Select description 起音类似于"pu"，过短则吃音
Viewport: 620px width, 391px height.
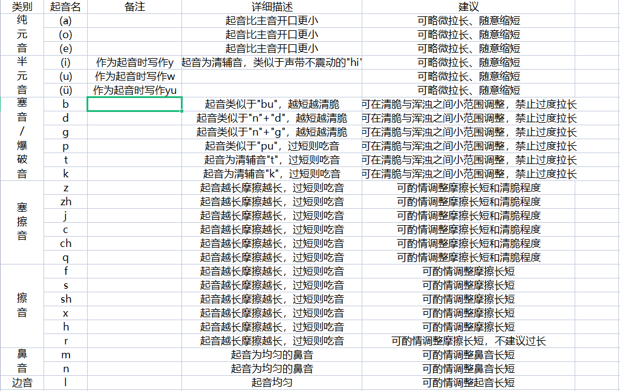coord(272,146)
